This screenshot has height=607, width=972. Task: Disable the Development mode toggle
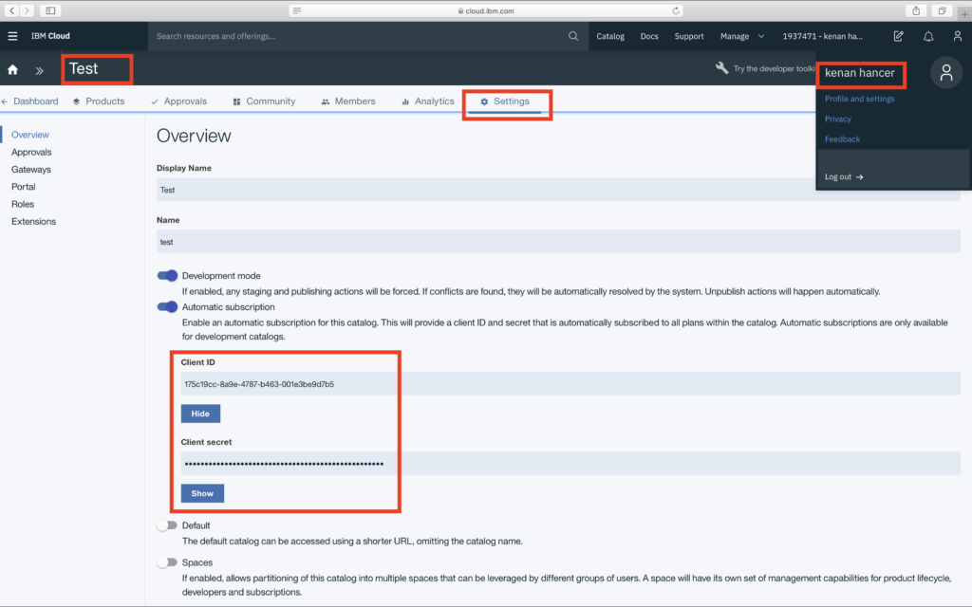pos(167,276)
